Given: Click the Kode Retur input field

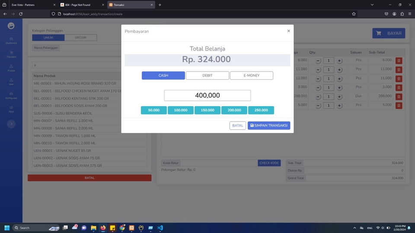Looking at the screenshot, I should point(219,163).
